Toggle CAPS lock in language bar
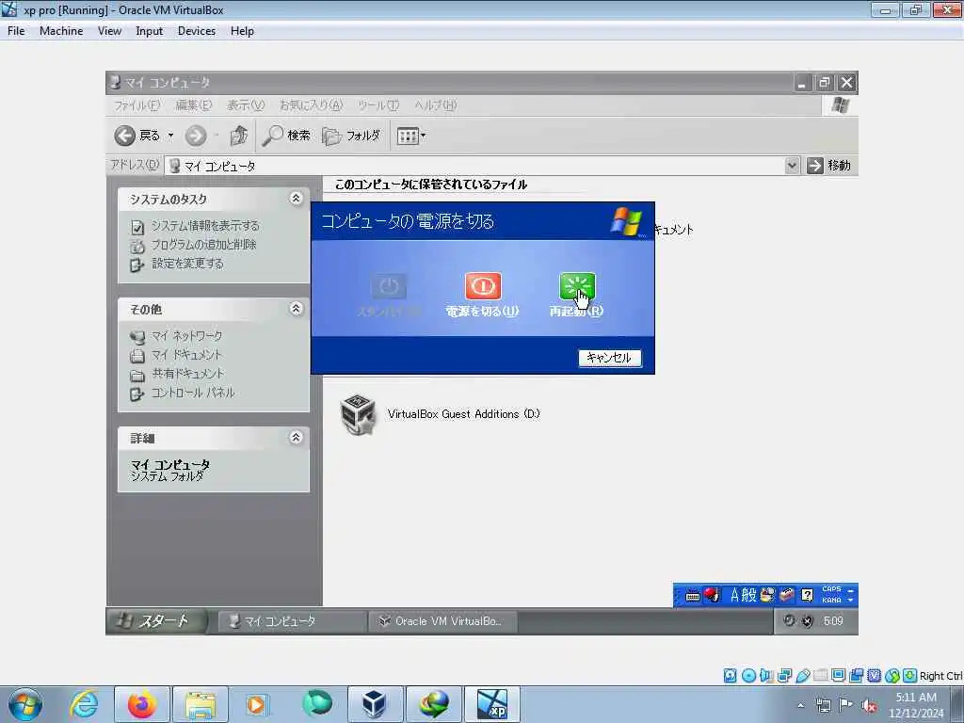Viewport: 964px width, 723px height. [x=831, y=589]
